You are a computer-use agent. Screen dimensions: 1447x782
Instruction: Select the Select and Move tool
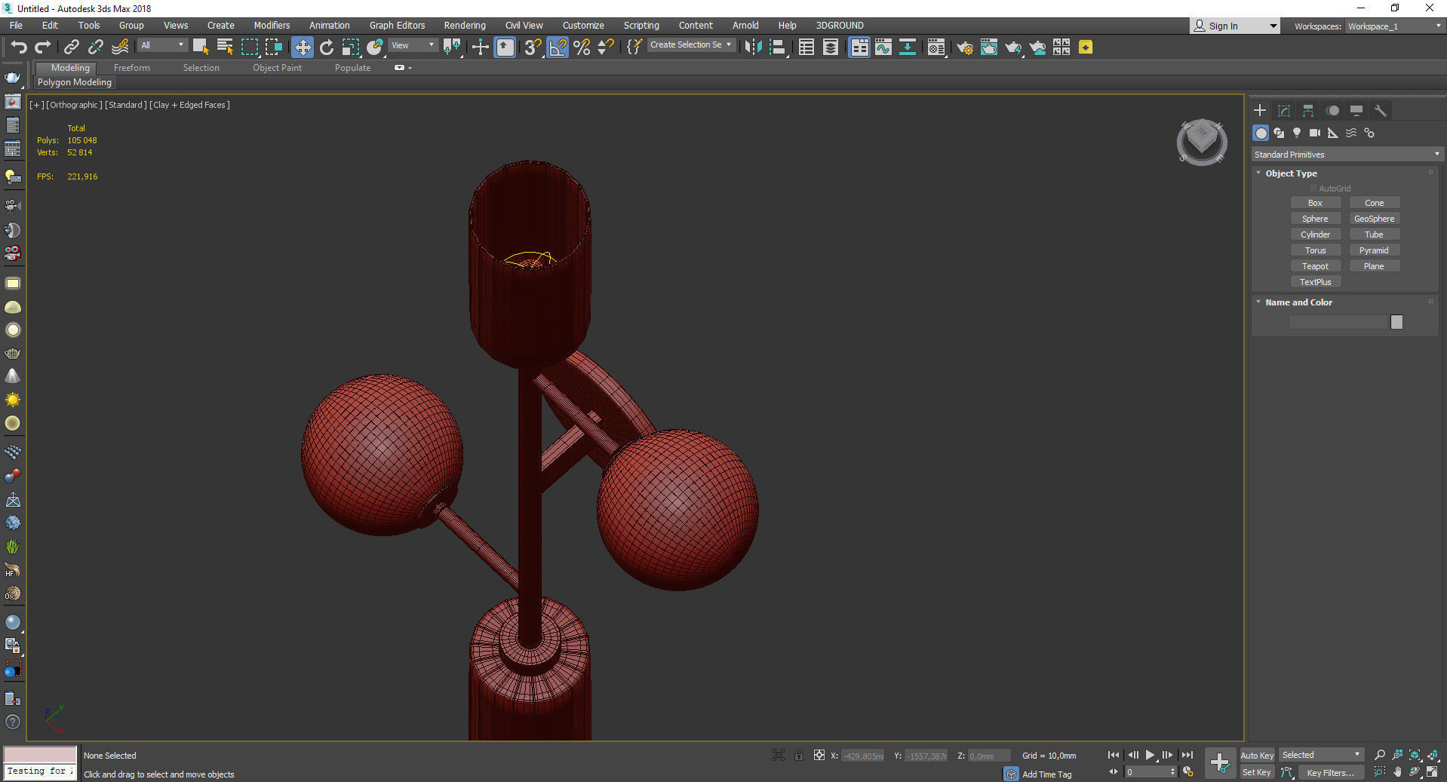click(x=302, y=48)
